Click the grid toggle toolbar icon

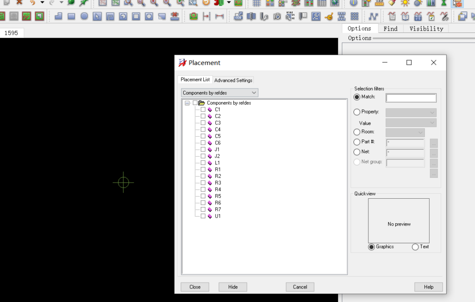[x=256, y=3]
